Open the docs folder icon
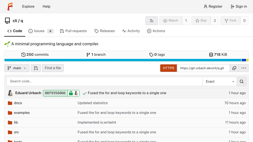Image resolution: width=253 pixels, height=142 pixels. pos(10,103)
